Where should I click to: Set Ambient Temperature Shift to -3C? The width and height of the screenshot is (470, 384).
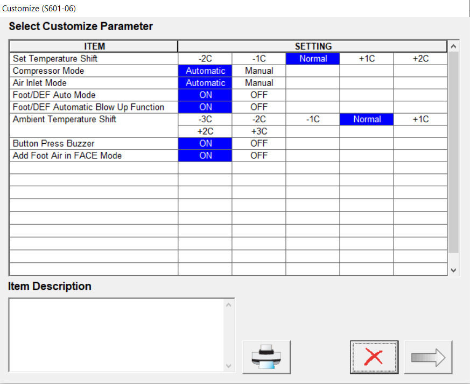(x=205, y=120)
